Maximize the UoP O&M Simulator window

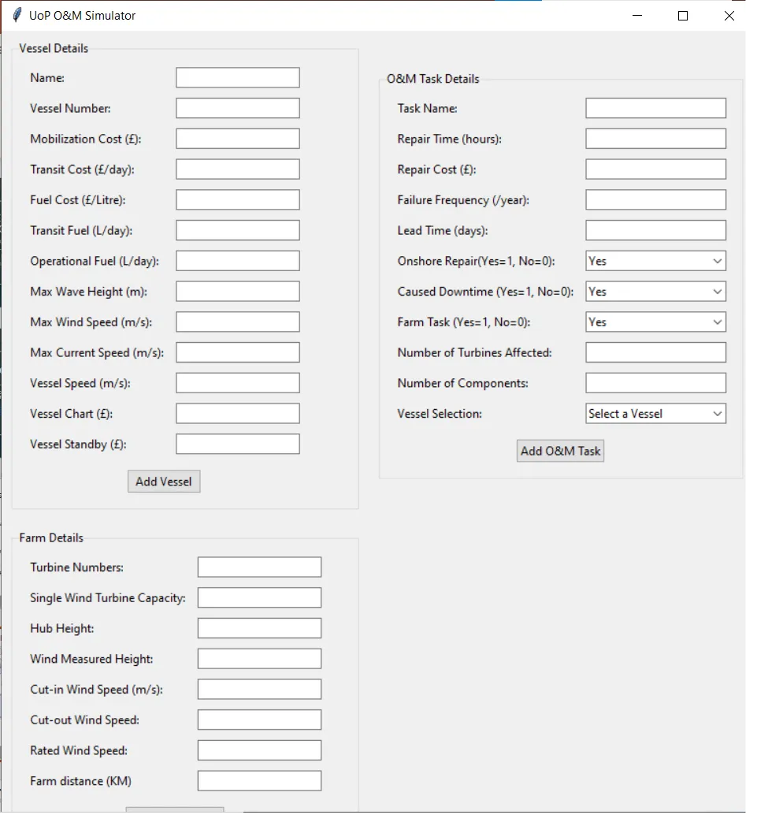pos(683,16)
